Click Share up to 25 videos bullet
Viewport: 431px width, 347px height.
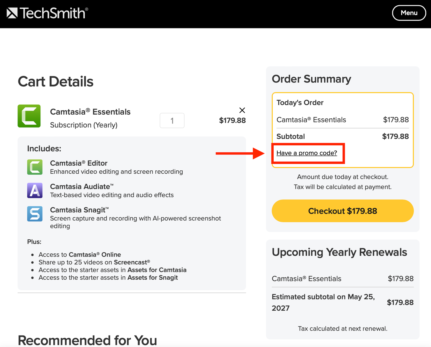click(94, 262)
